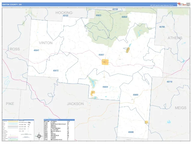
Task: Click the MC ARTHUR row in ZIP index
Action: coord(59,130)
